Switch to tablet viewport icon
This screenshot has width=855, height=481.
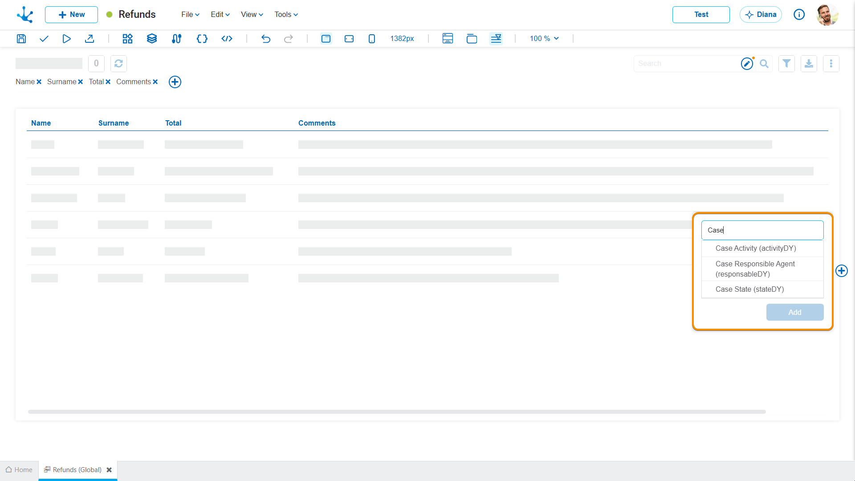[x=349, y=39]
